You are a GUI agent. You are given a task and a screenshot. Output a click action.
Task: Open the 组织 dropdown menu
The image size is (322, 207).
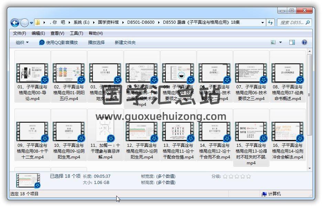[x=22, y=42]
